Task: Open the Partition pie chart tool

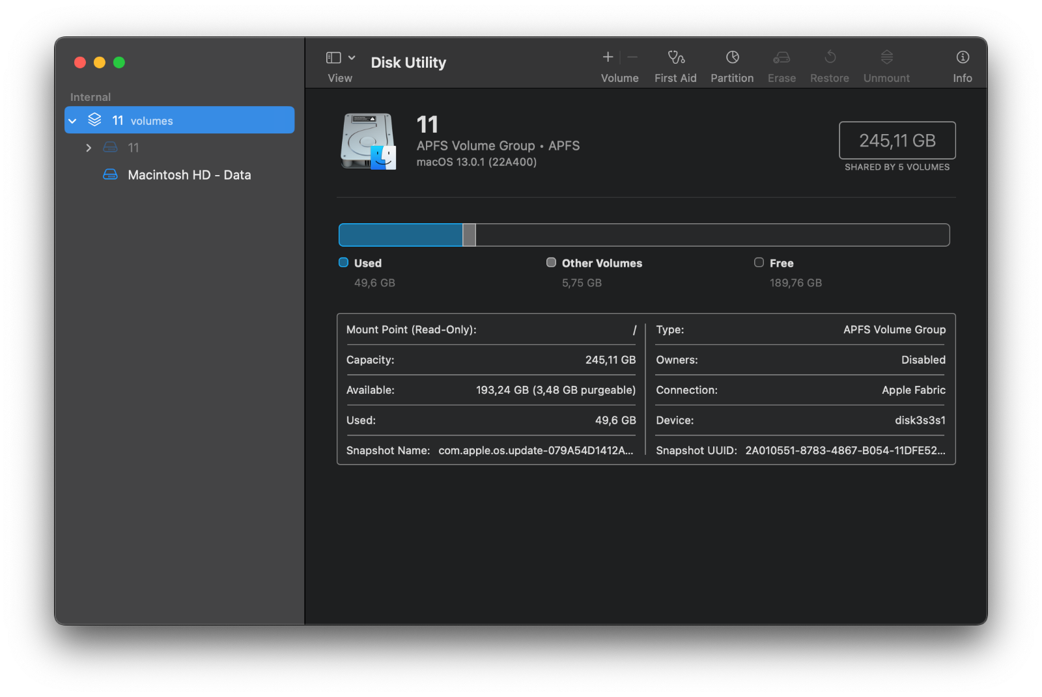Action: [733, 57]
